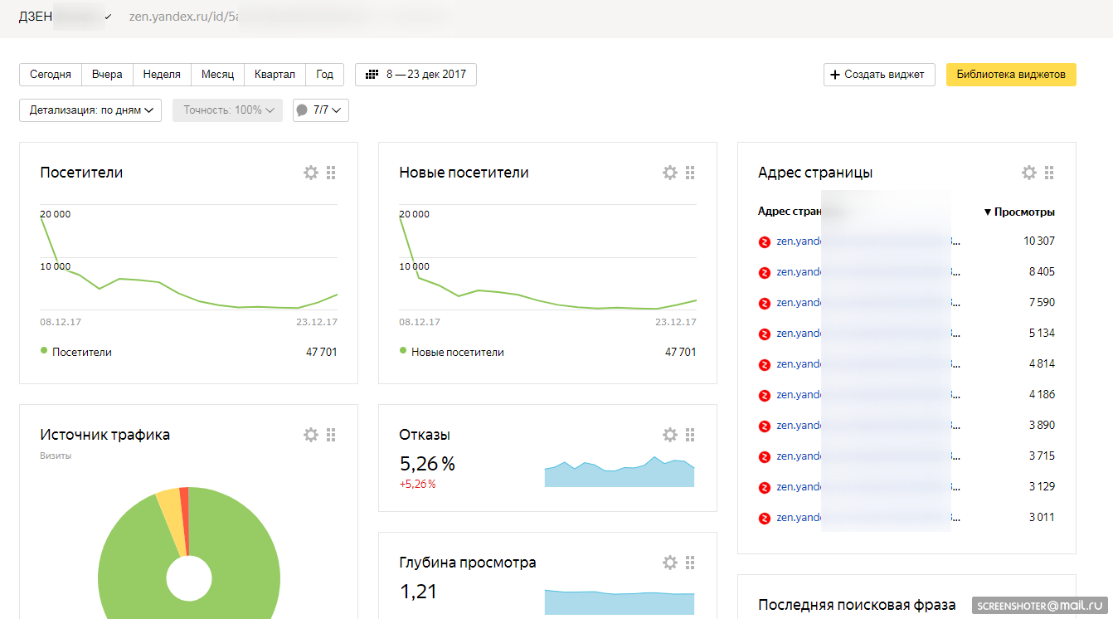Screen dimensions: 1113x619
Task: Click Zen icon beside the 3 890 views row
Action: click(x=765, y=426)
